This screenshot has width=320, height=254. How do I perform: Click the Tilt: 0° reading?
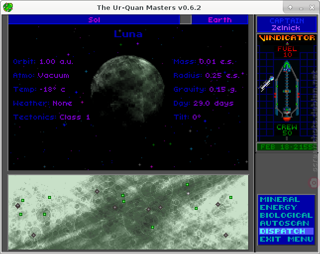[187, 117]
